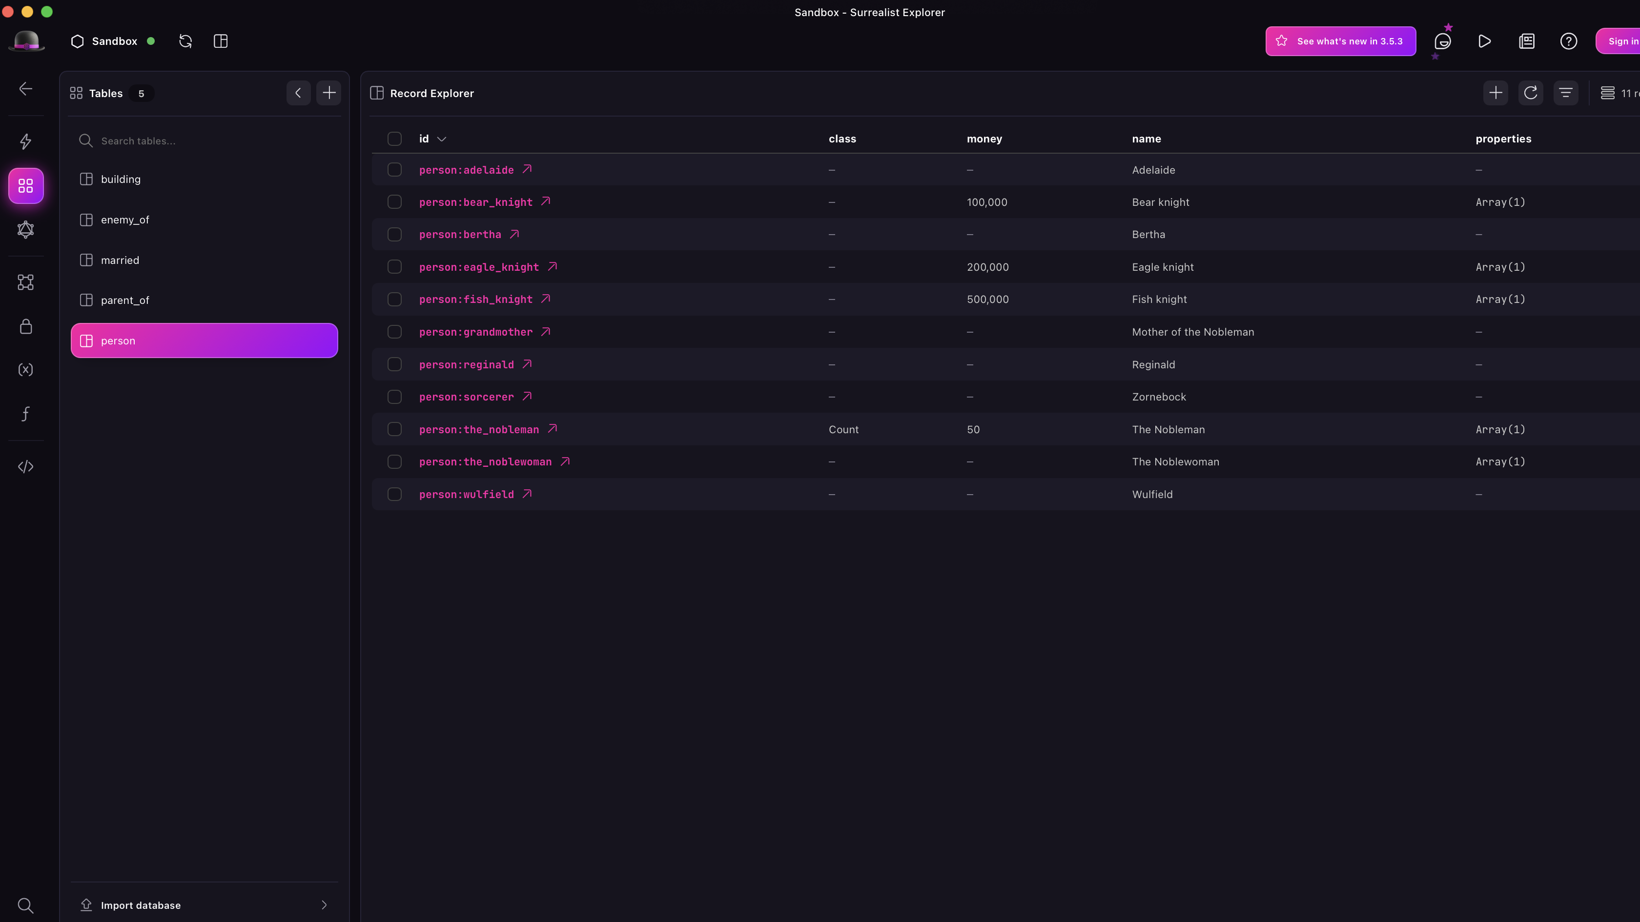
Task: Toggle the id column sort chevron
Action: (441, 139)
